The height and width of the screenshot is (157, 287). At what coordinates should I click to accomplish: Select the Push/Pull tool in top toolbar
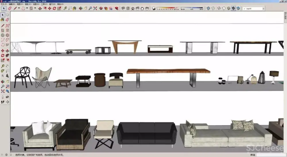[40, 8]
